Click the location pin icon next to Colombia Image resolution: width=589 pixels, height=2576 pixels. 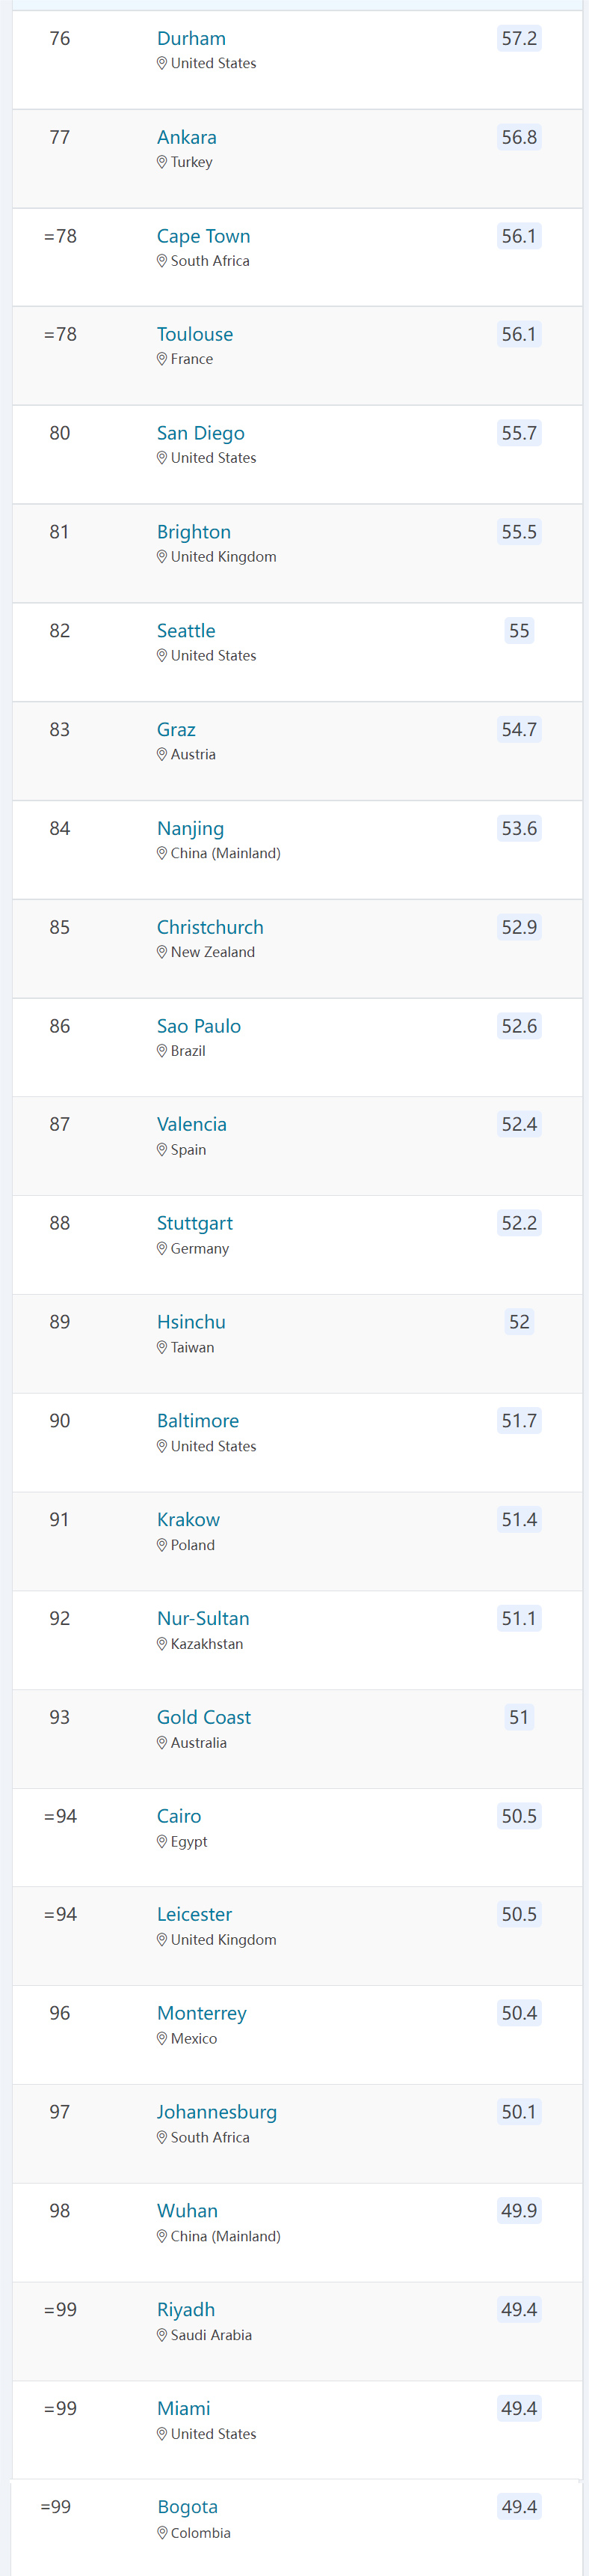coord(161,2532)
